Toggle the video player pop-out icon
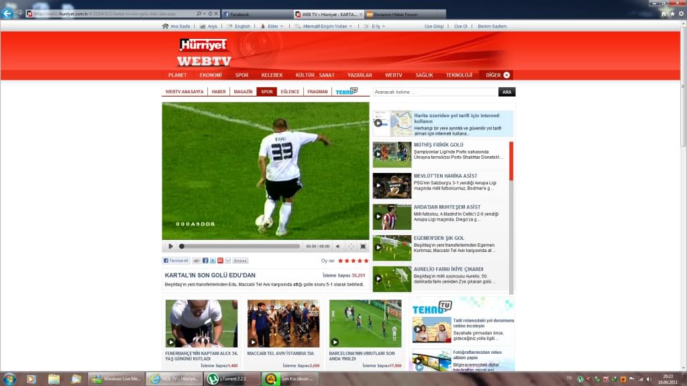Screen dimensions: 687x386 (x=351, y=247)
